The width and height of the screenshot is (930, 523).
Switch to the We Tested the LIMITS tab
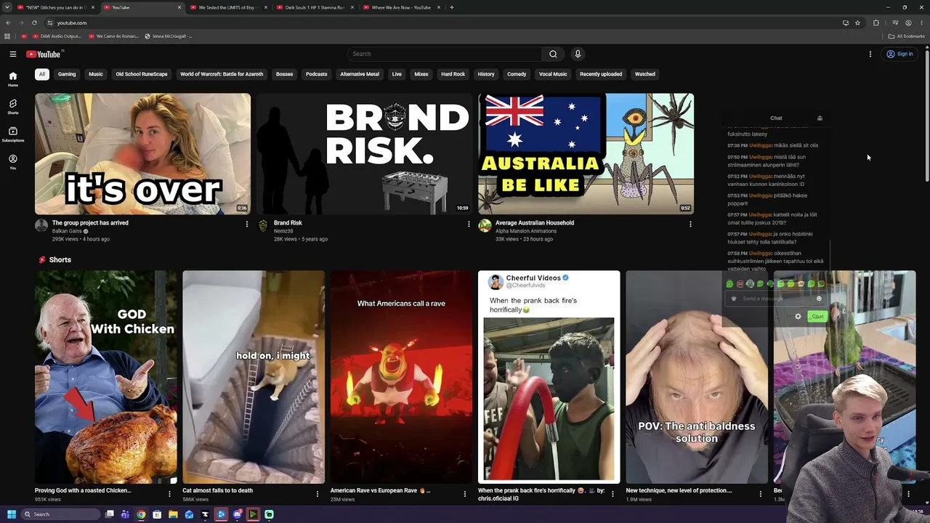pos(228,7)
